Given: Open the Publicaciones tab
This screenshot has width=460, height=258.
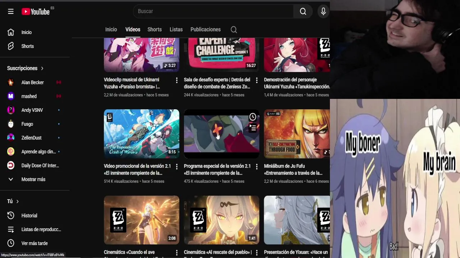Looking at the screenshot, I should (x=206, y=29).
